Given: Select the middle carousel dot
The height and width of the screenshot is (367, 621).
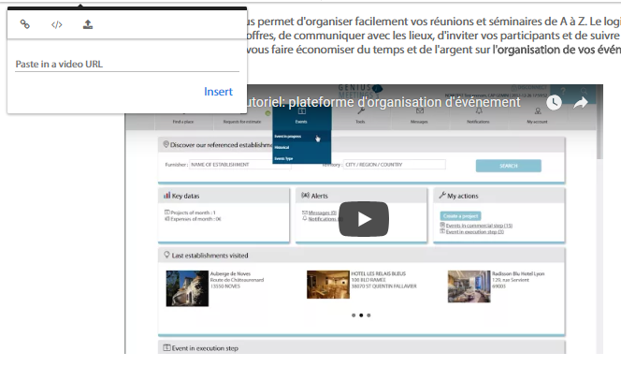Looking at the screenshot, I should click(361, 316).
